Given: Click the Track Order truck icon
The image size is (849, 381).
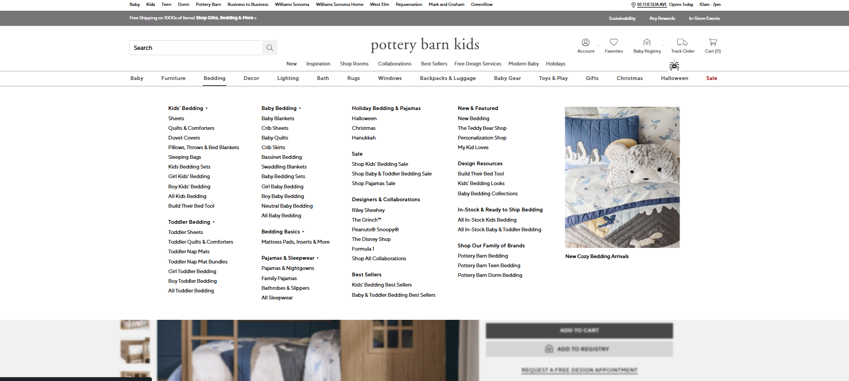Looking at the screenshot, I should pos(682,42).
